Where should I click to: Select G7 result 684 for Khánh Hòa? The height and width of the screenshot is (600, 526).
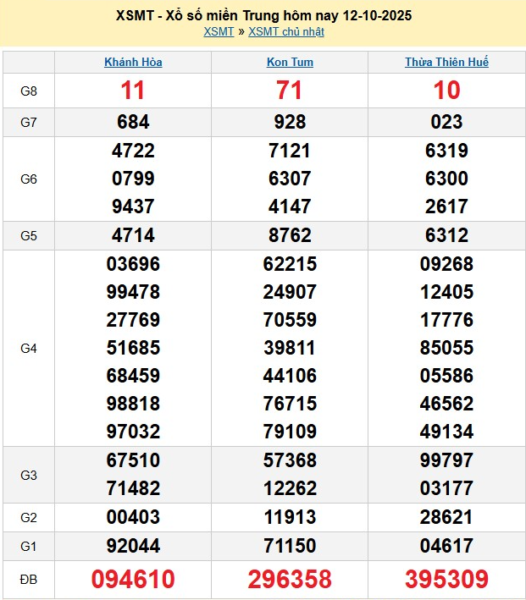pos(133,122)
